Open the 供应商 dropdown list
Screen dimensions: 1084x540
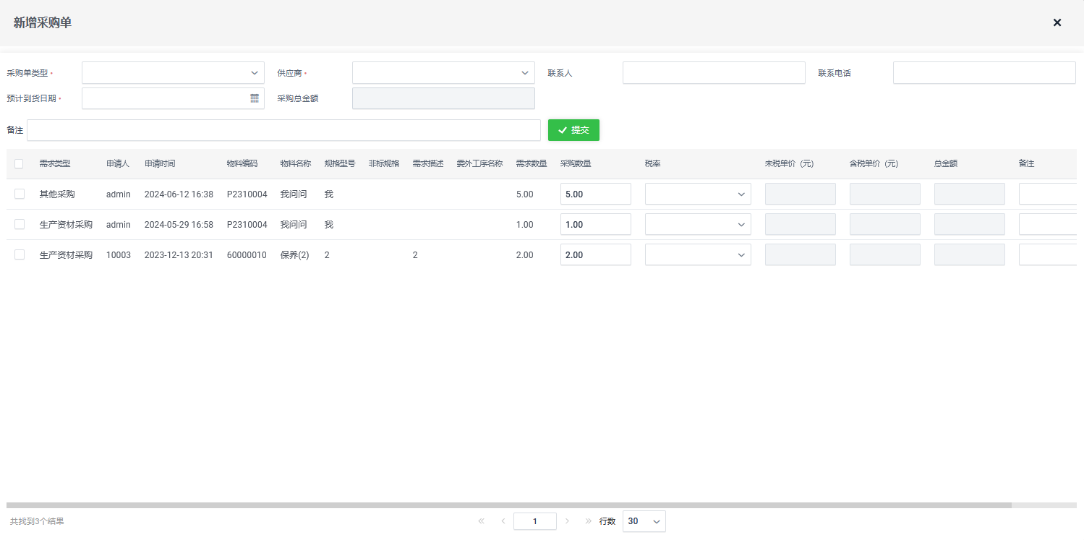(x=443, y=73)
